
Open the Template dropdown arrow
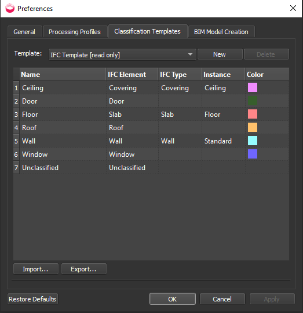point(190,54)
